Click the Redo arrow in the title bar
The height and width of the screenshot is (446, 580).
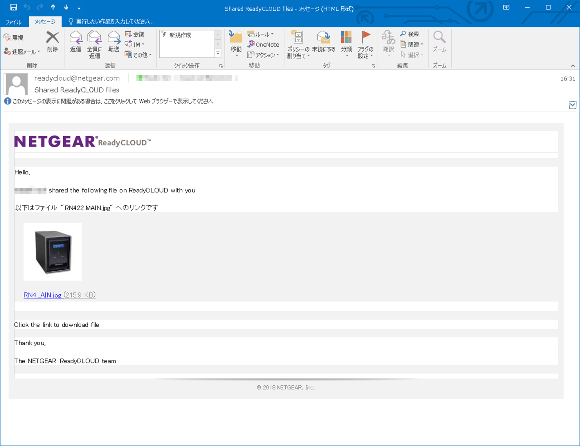40,8
